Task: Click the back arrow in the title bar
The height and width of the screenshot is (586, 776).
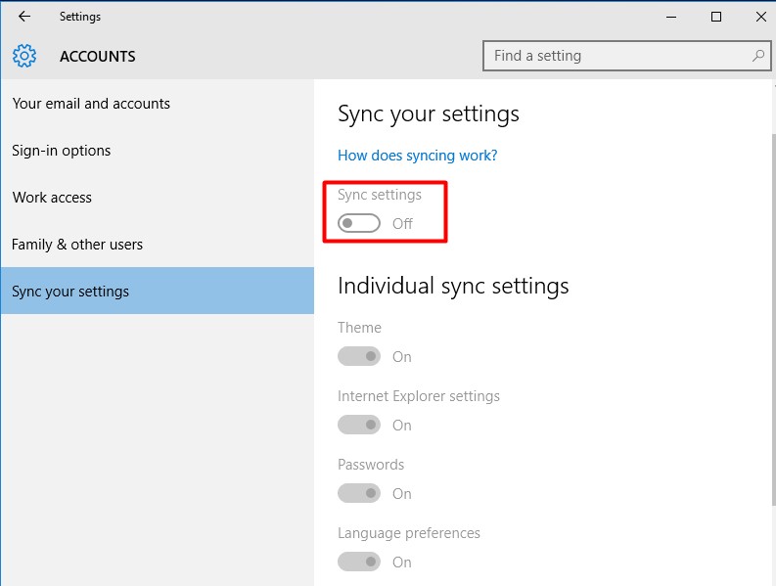Action: pos(24,17)
